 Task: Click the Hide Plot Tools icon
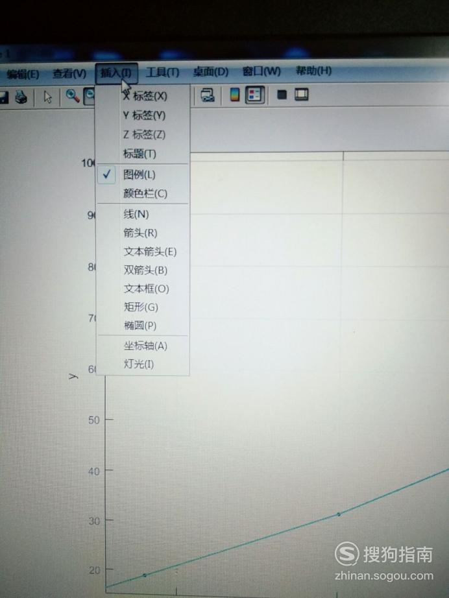282,94
